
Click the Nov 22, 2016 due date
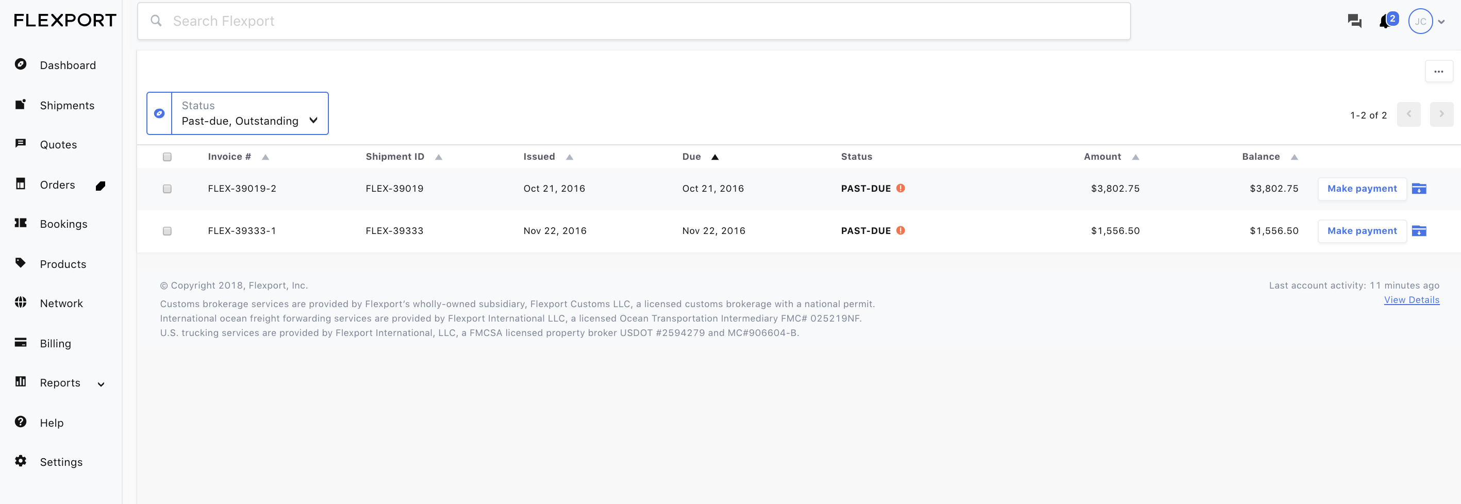coord(713,231)
